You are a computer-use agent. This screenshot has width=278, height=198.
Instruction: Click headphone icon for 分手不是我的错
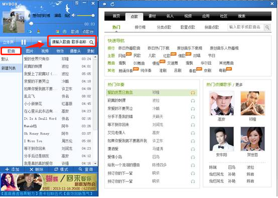coord(193,117)
